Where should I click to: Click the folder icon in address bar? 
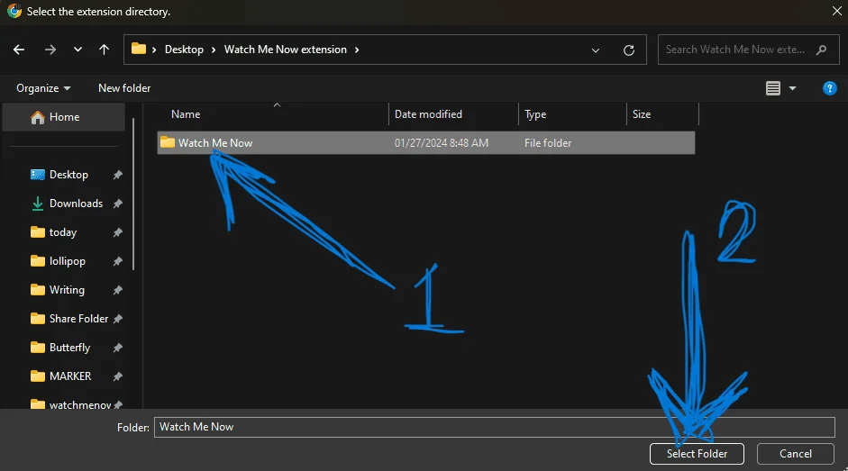(139, 49)
